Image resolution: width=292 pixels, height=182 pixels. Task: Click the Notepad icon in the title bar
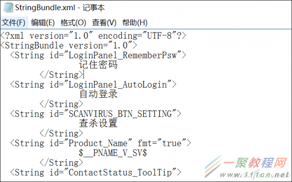(7, 8)
